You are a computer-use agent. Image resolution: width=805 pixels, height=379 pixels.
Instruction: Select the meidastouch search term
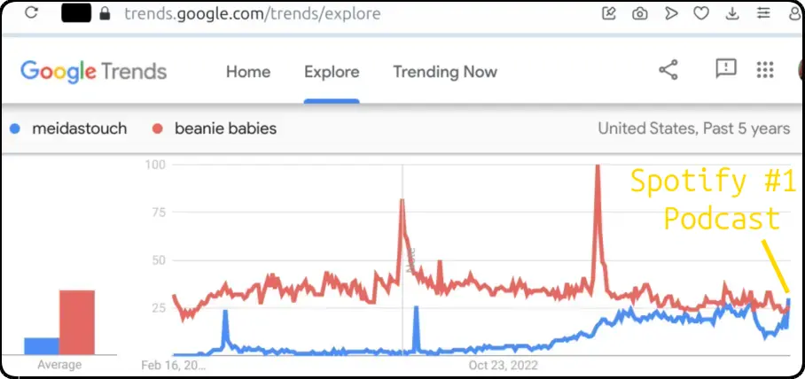pyautogui.click(x=80, y=128)
